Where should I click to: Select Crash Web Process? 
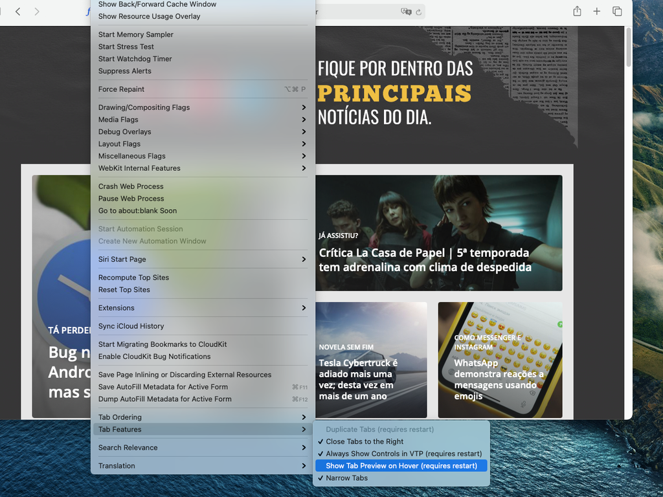pos(203,186)
